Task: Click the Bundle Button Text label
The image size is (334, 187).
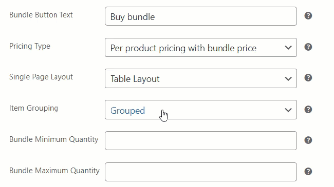Action: point(41,15)
